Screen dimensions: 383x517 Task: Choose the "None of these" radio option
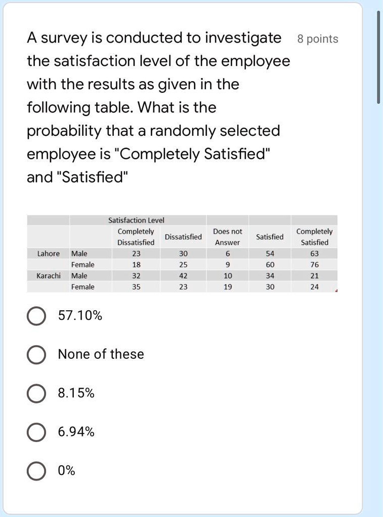pyautogui.click(x=35, y=355)
